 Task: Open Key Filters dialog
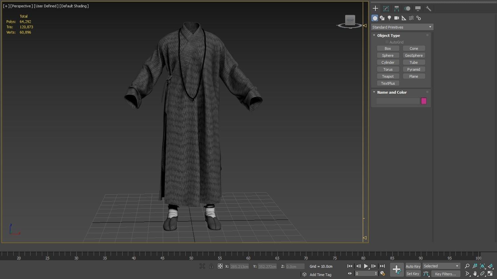(x=446, y=274)
